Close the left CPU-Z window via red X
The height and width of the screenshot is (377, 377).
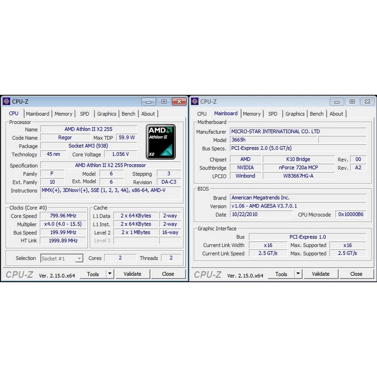coord(179,102)
